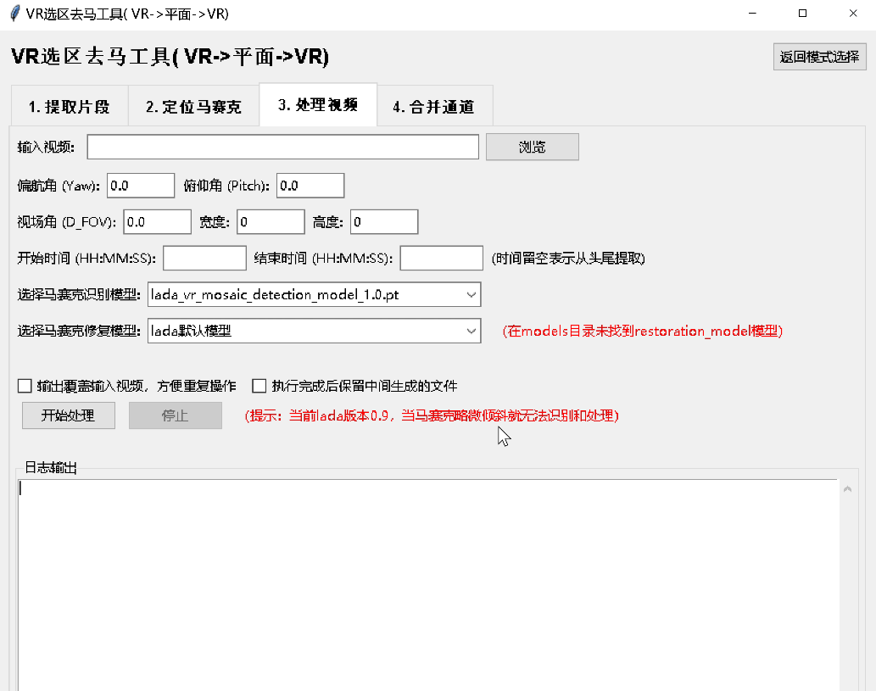This screenshot has height=691, width=876.
Task: Click the red restoration_model warning text
Action: tap(643, 332)
